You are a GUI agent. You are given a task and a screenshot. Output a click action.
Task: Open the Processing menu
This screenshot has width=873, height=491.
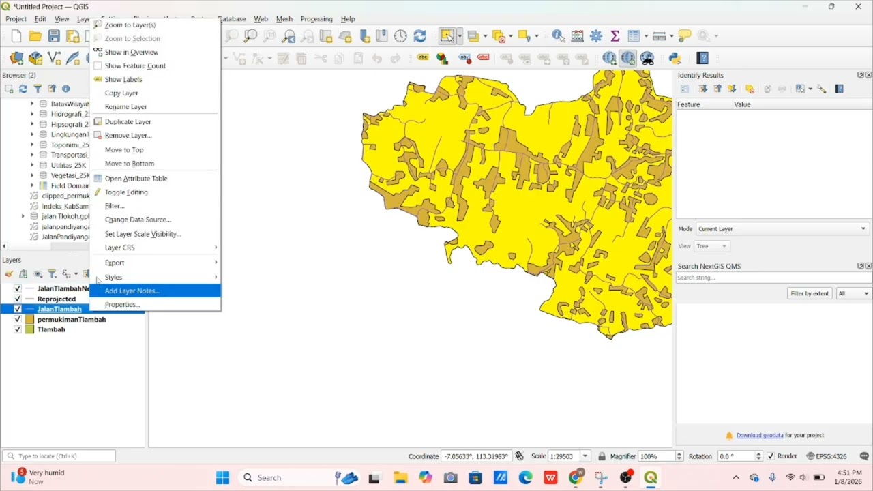coord(316,19)
